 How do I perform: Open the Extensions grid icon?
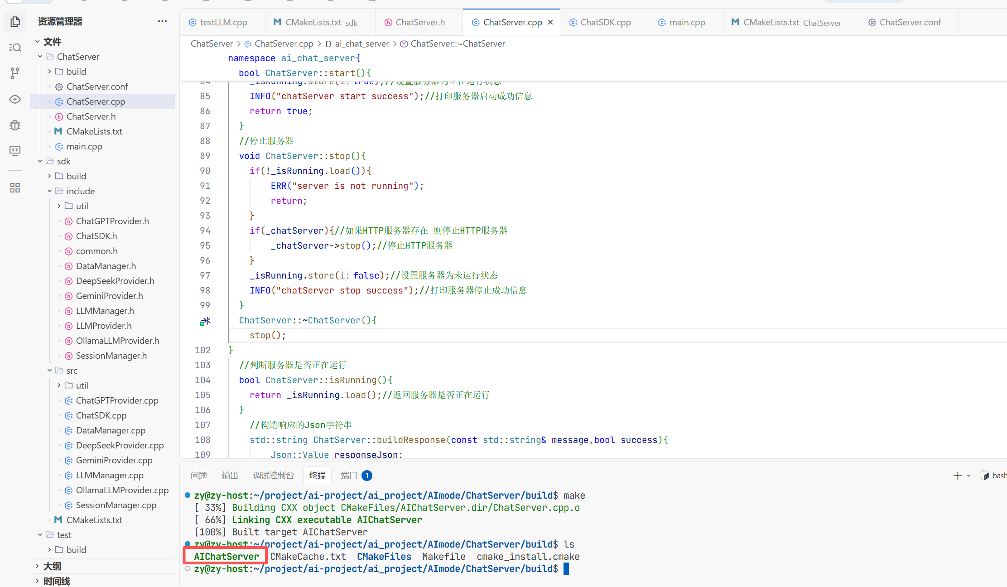click(15, 188)
